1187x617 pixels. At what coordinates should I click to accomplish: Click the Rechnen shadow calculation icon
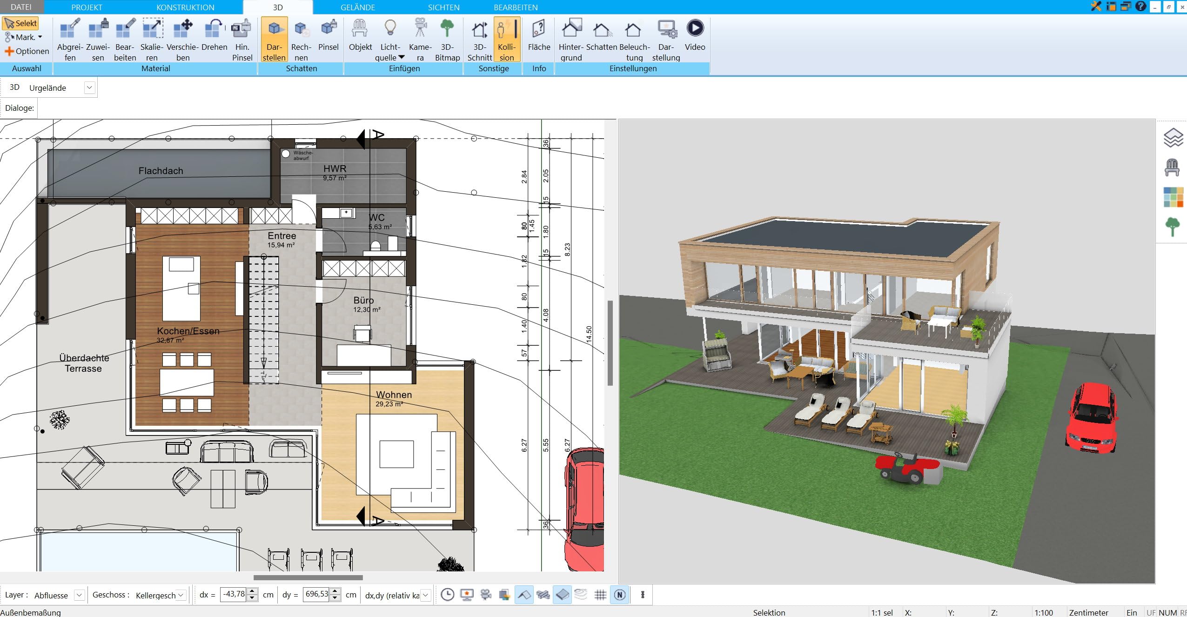click(301, 40)
